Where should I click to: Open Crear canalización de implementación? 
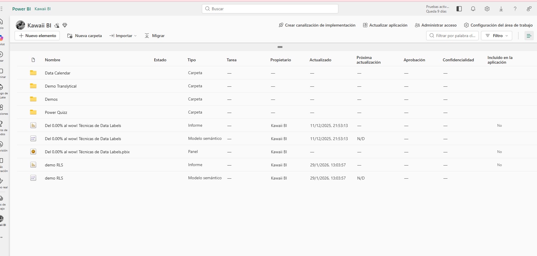(317, 25)
